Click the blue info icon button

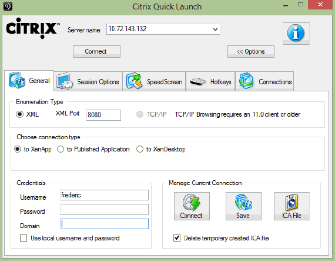click(x=296, y=34)
